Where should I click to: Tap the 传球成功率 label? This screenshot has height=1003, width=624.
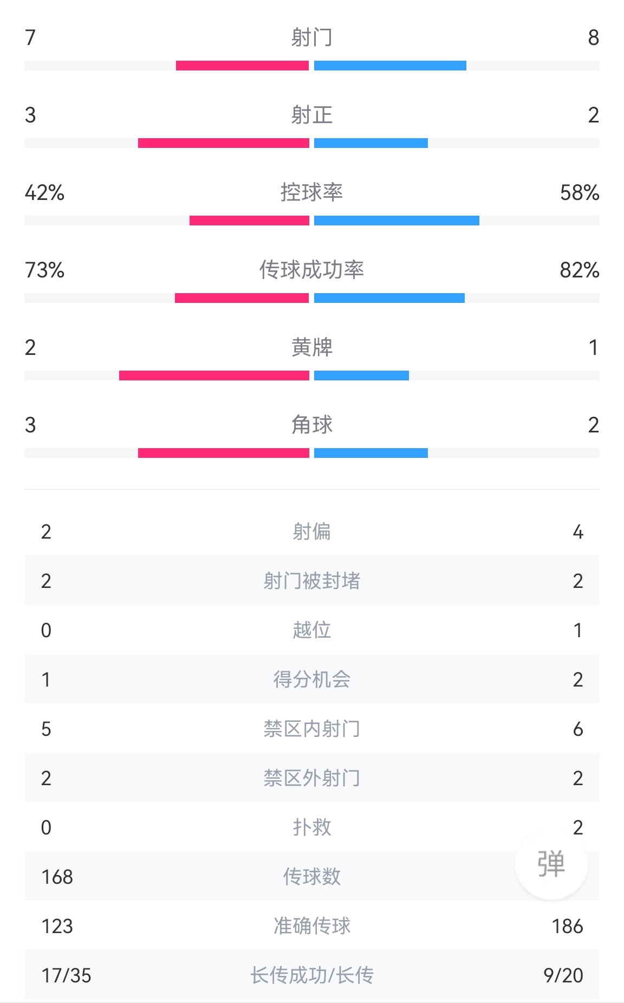pyautogui.click(x=311, y=270)
